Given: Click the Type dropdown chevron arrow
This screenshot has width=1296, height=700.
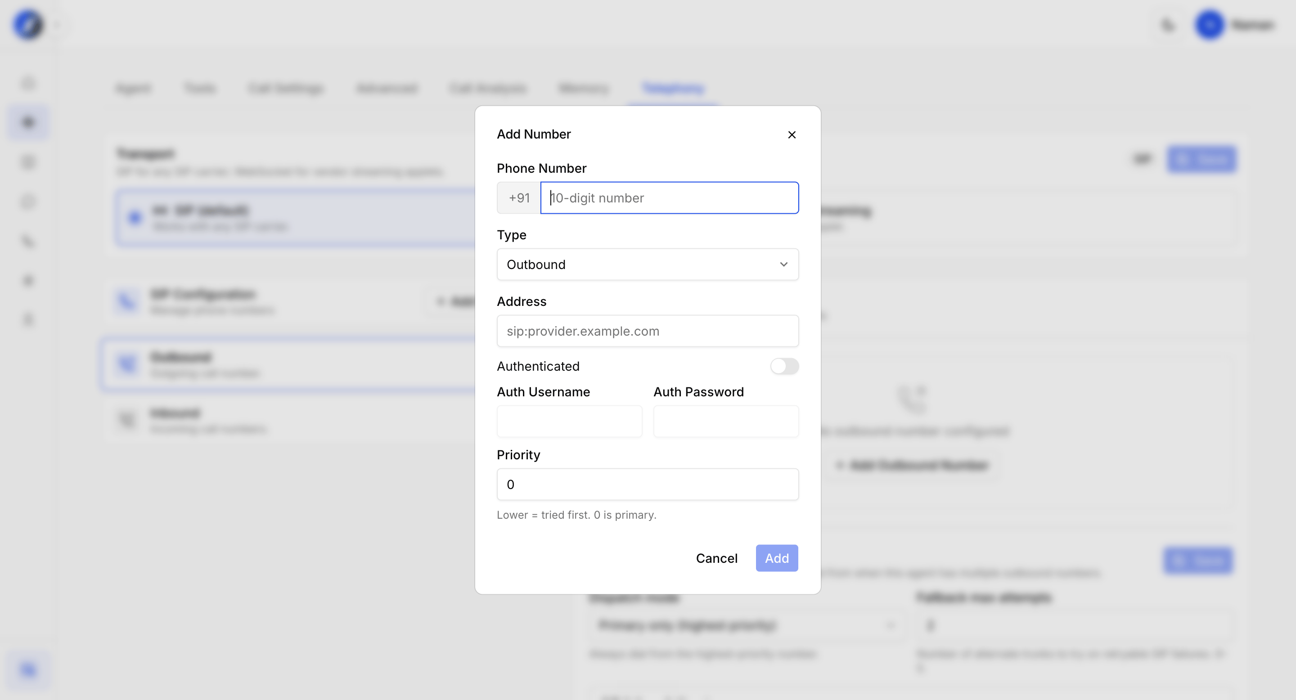Looking at the screenshot, I should [x=783, y=265].
